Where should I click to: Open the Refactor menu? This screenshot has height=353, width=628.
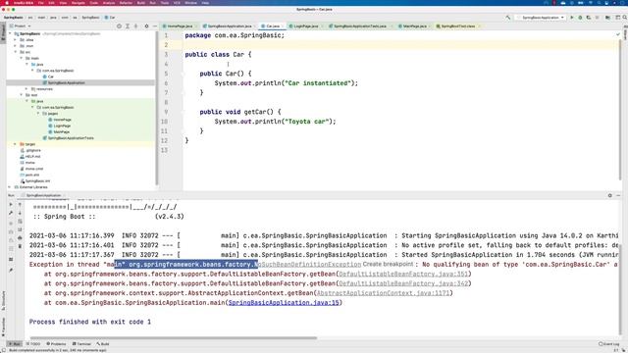tap(126, 3)
